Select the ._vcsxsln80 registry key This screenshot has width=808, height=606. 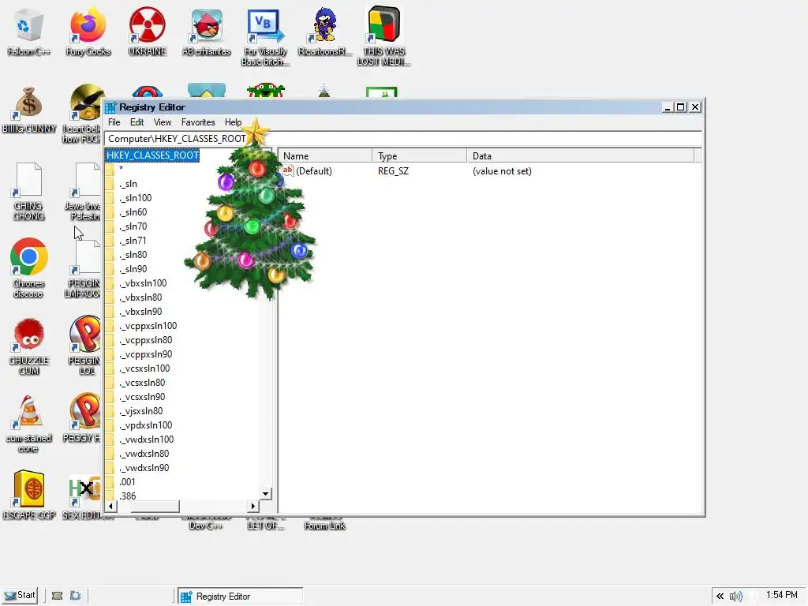pyautogui.click(x=142, y=383)
